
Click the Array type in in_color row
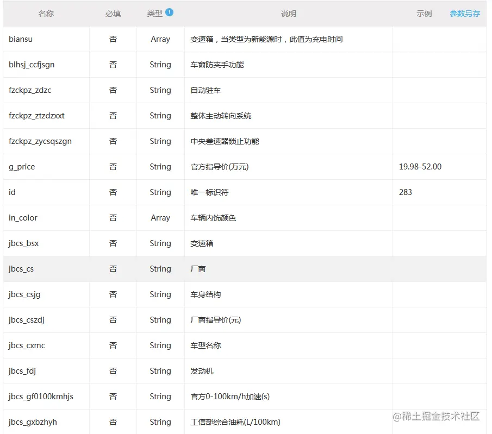pos(160,218)
